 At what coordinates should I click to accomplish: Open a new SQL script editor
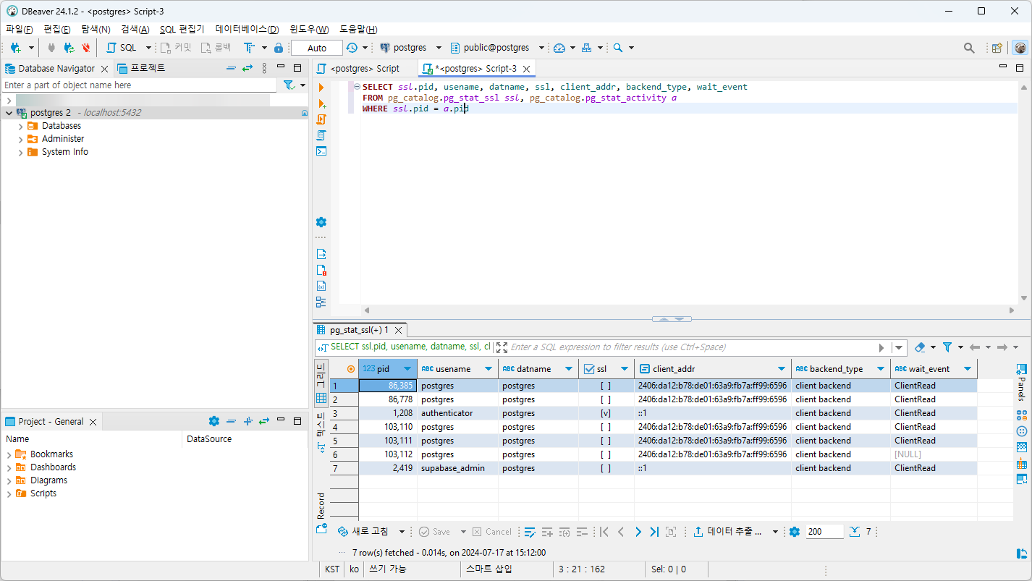(x=122, y=48)
